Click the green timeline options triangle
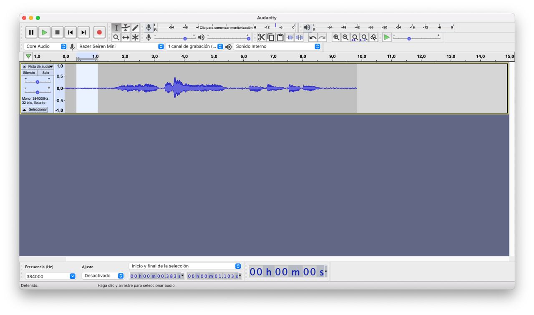534x315 pixels. coord(28,56)
